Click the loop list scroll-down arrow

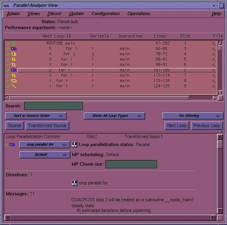tap(220, 92)
